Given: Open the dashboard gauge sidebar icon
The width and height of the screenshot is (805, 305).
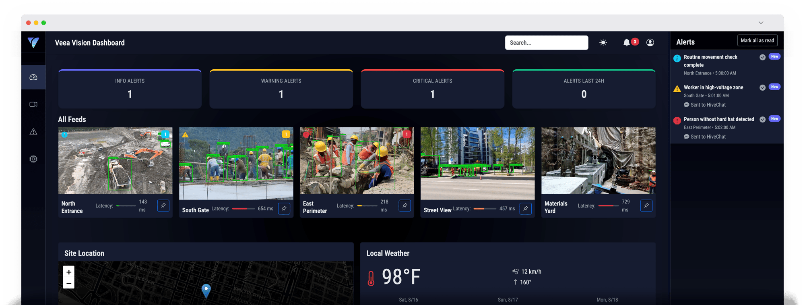Looking at the screenshot, I should coord(33,77).
